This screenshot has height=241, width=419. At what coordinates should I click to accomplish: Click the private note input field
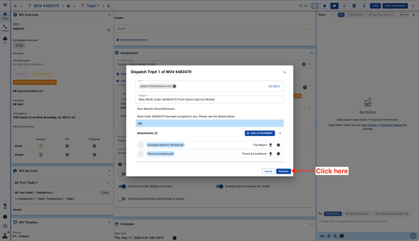tap(368, 222)
